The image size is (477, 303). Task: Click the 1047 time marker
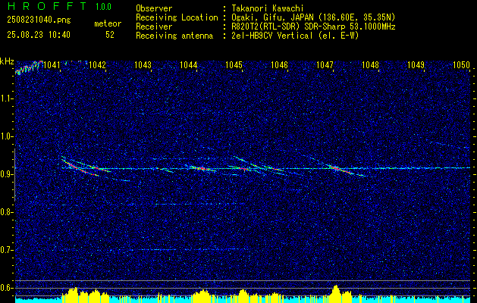325,64
